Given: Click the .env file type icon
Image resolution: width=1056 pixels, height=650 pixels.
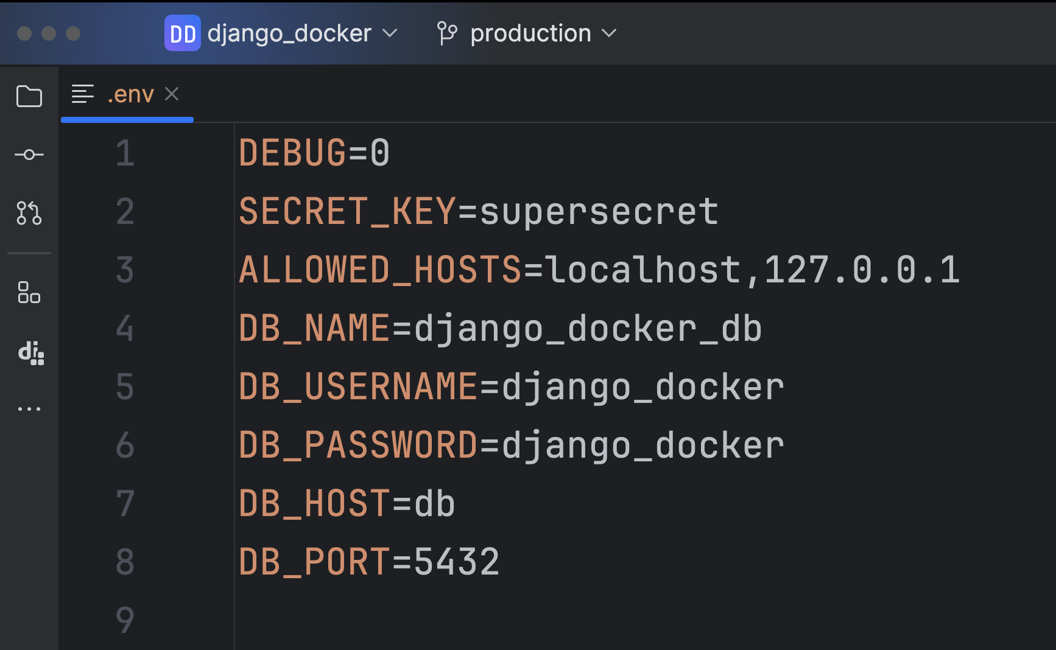Looking at the screenshot, I should click(x=83, y=94).
